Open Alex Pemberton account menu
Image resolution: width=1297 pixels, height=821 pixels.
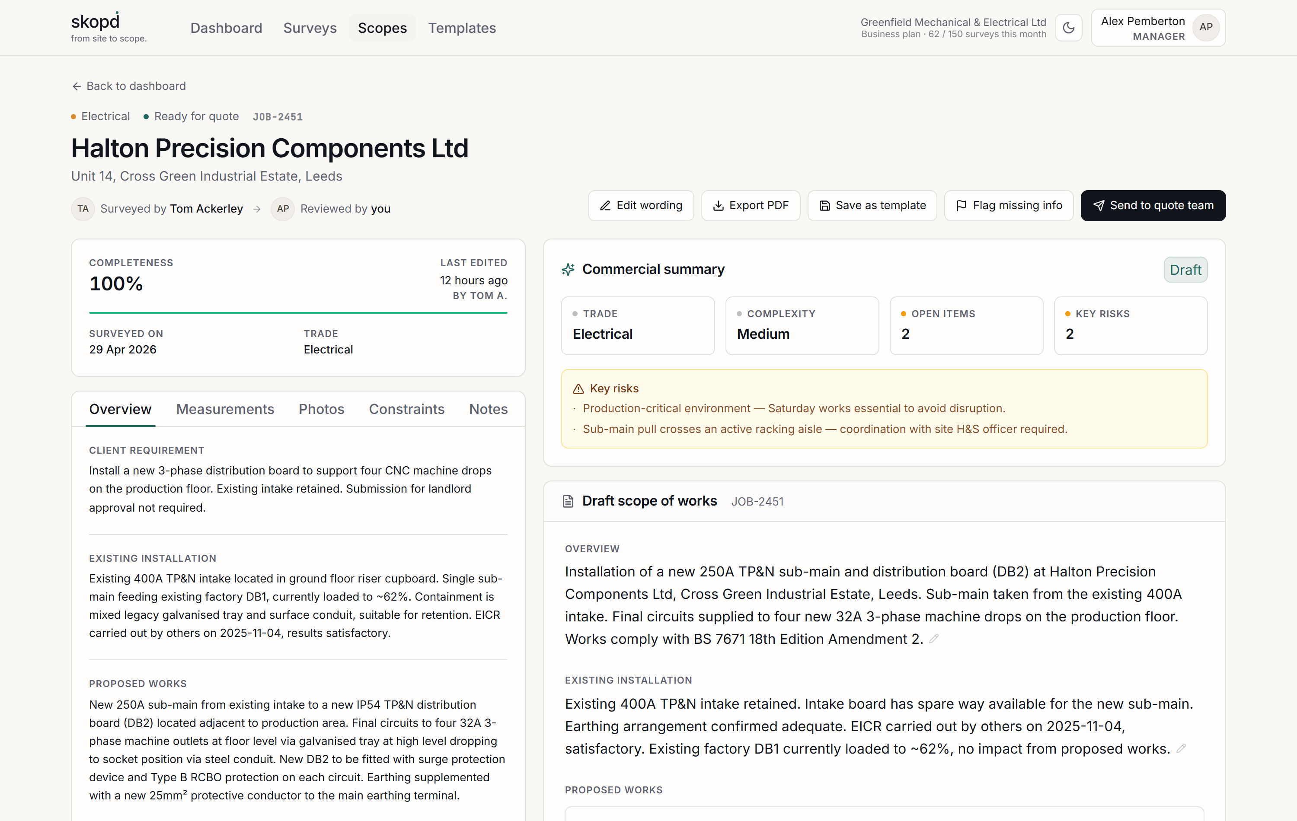1158,28
